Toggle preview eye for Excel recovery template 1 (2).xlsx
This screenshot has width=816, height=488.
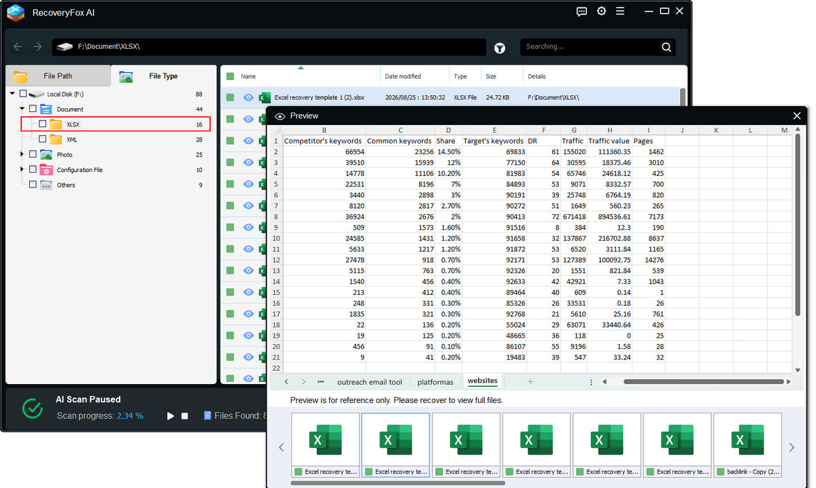click(x=248, y=97)
